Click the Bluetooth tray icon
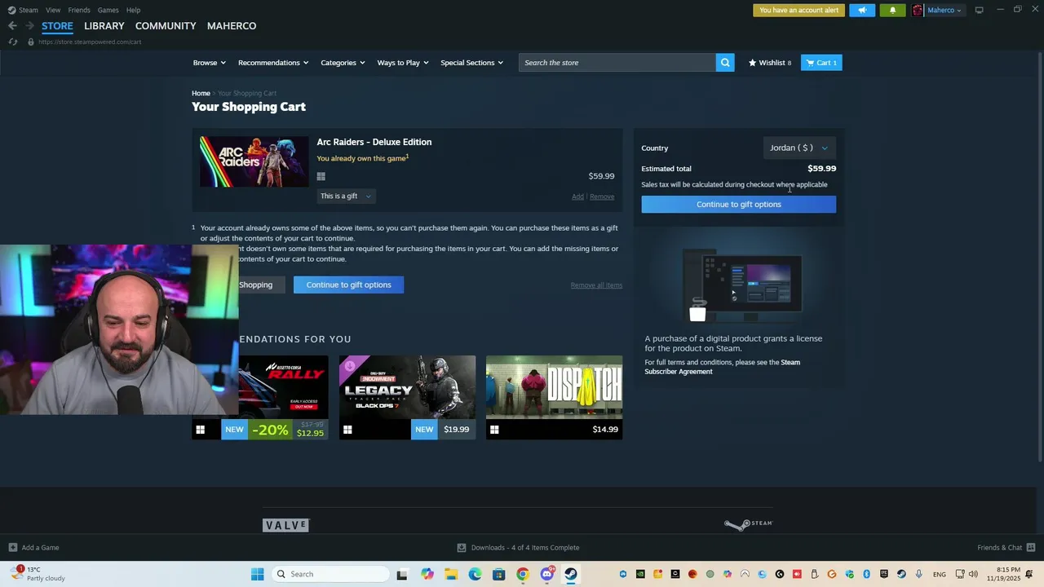The height and width of the screenshot is (587, 1044). 867,574
